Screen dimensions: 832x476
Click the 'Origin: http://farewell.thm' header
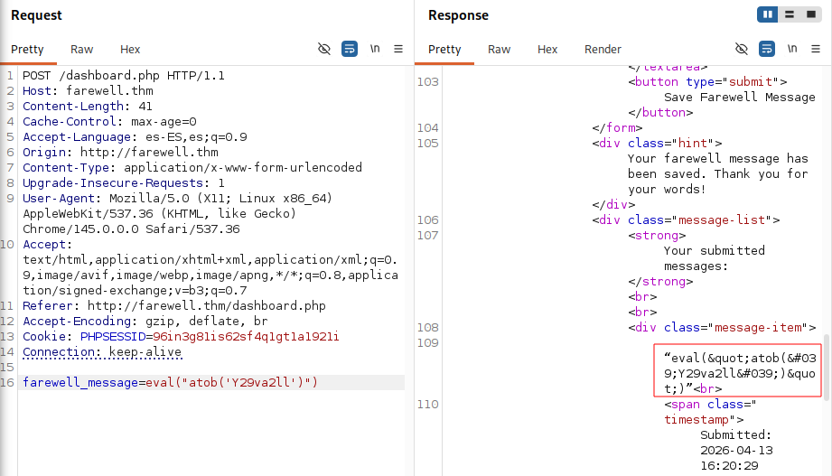(x=120, y=153)
